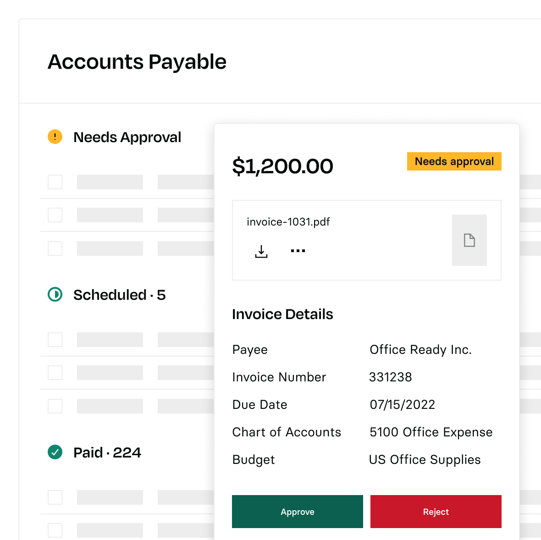The image size is (541, 540).
Task: Check the second Needs Approval row checkbox
Action: point(55,215)
